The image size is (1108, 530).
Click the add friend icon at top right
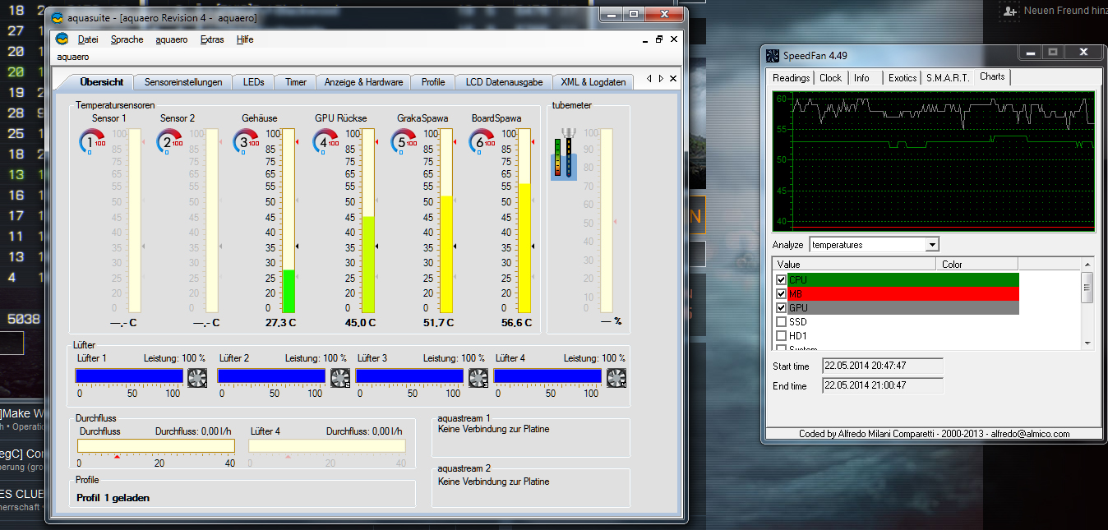point(1009,12)
